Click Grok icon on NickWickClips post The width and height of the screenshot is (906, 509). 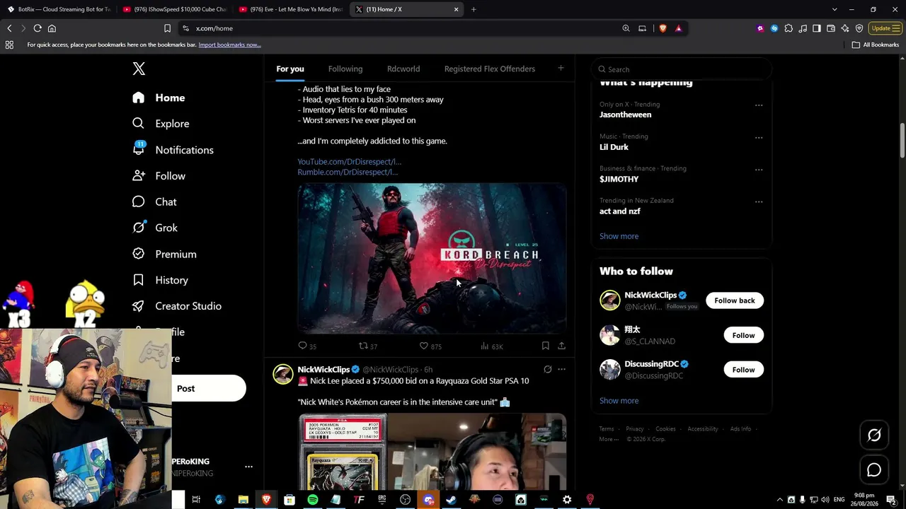(547, 369)
